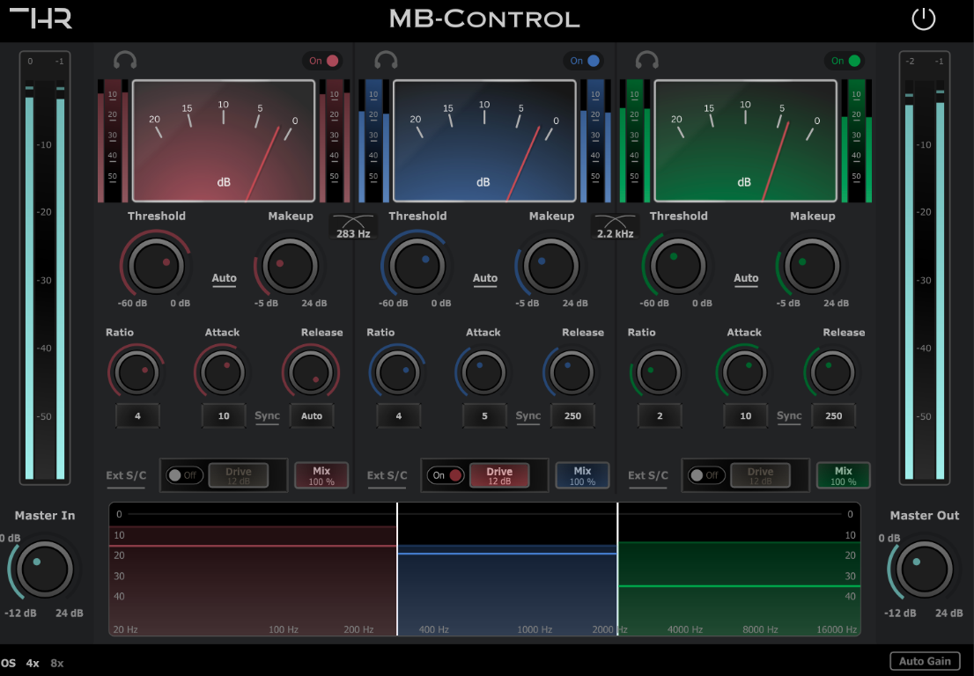
Task: Click the THR logo
Action: point(41,18)
